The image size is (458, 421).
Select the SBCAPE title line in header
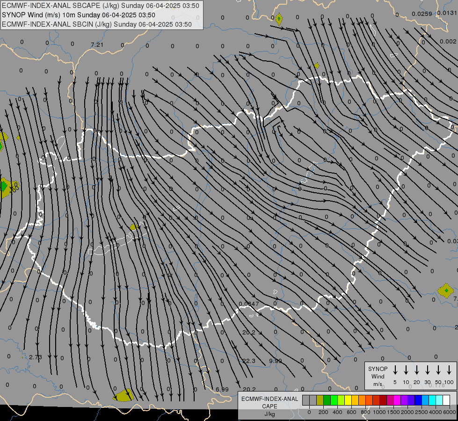[101, 6]
